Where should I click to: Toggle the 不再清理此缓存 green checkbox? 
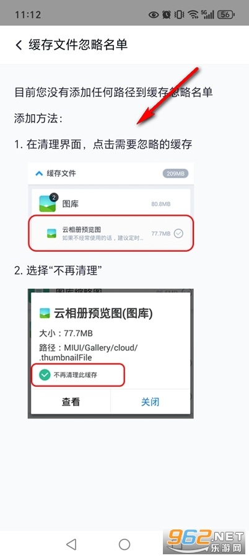click(45, 374)
